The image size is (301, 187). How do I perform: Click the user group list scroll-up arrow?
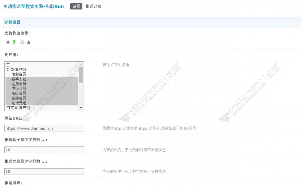(81, 65)
